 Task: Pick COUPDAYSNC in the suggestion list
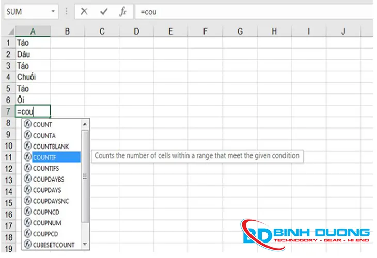click(x=51, y=201)
